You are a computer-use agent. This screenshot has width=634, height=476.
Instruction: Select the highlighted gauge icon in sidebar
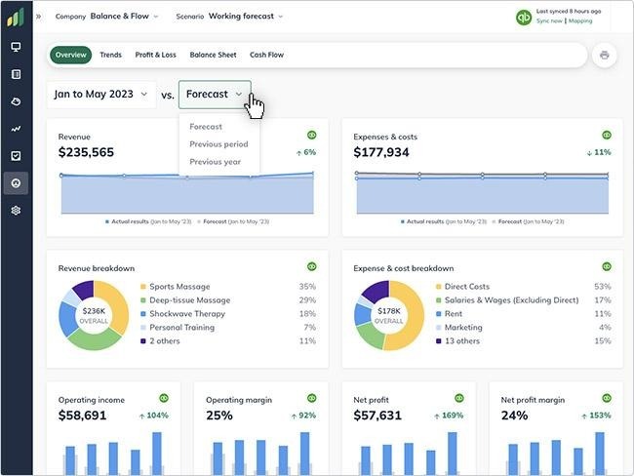coord(16,183)
